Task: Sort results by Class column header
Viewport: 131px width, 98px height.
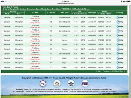Action: (35, 13)
